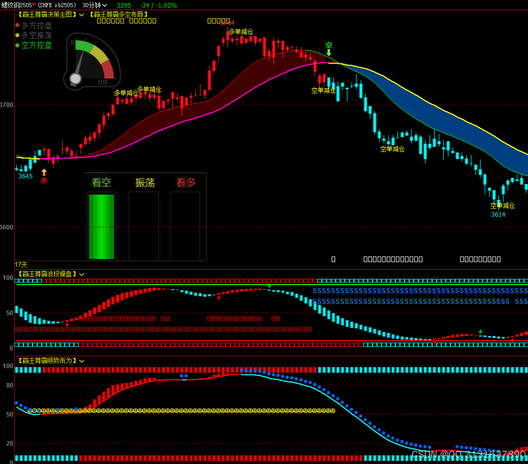This screenshot has height=464, width=528.
Task: Click the strength gauge dial
Action: click(92, 62)
